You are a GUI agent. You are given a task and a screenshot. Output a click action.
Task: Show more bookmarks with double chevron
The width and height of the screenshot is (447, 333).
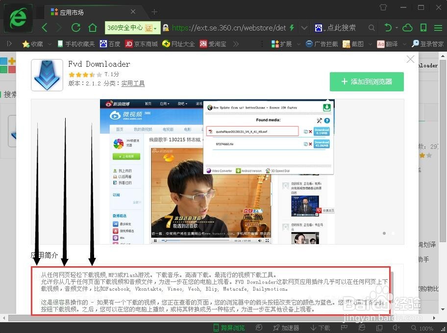click(235, 44)
